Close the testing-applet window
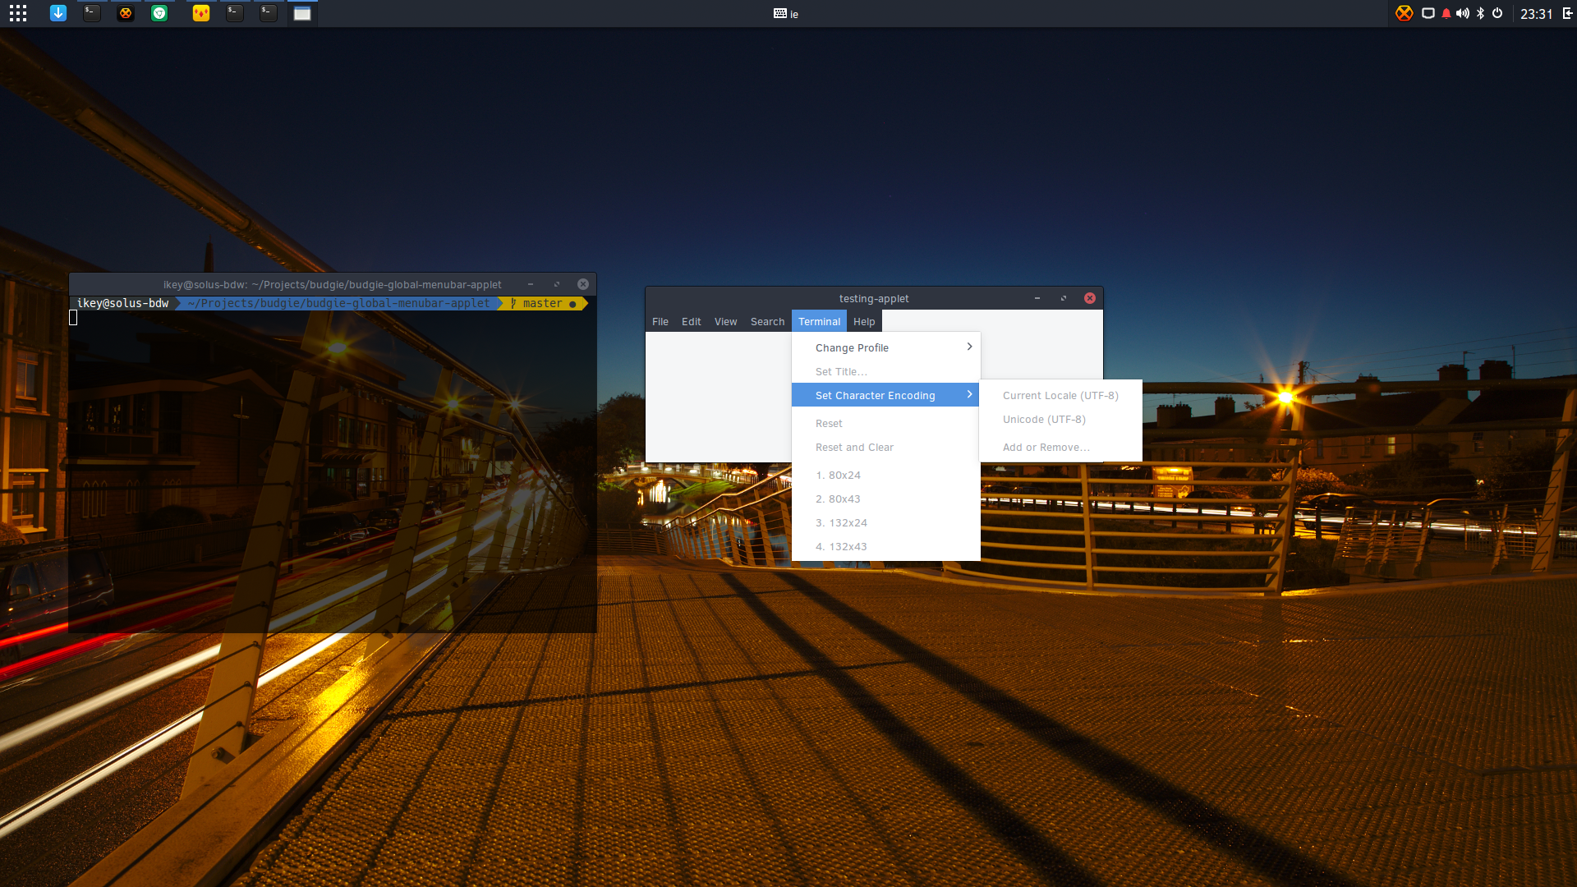 point(1090,298)
